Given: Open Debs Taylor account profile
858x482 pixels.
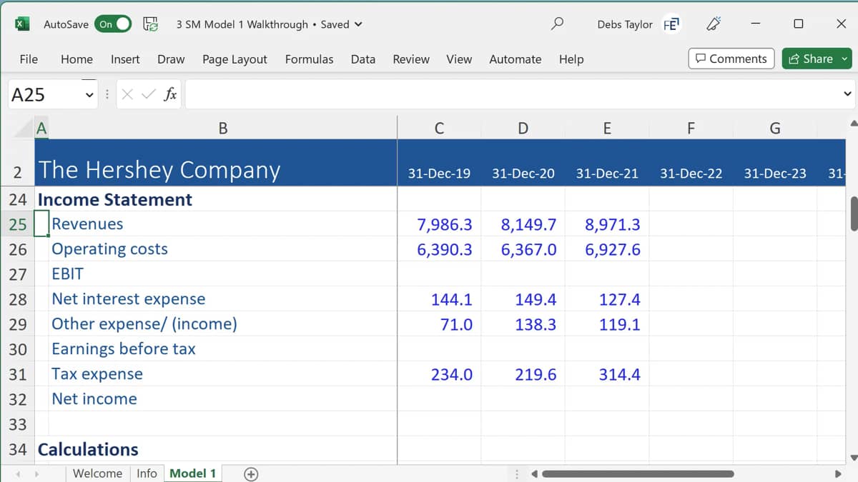Looking at the screenshot, I should 638,24.
